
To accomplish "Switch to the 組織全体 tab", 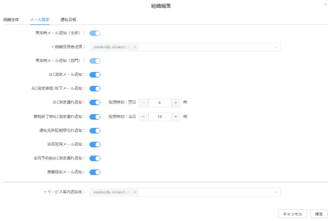I will 11,19.
